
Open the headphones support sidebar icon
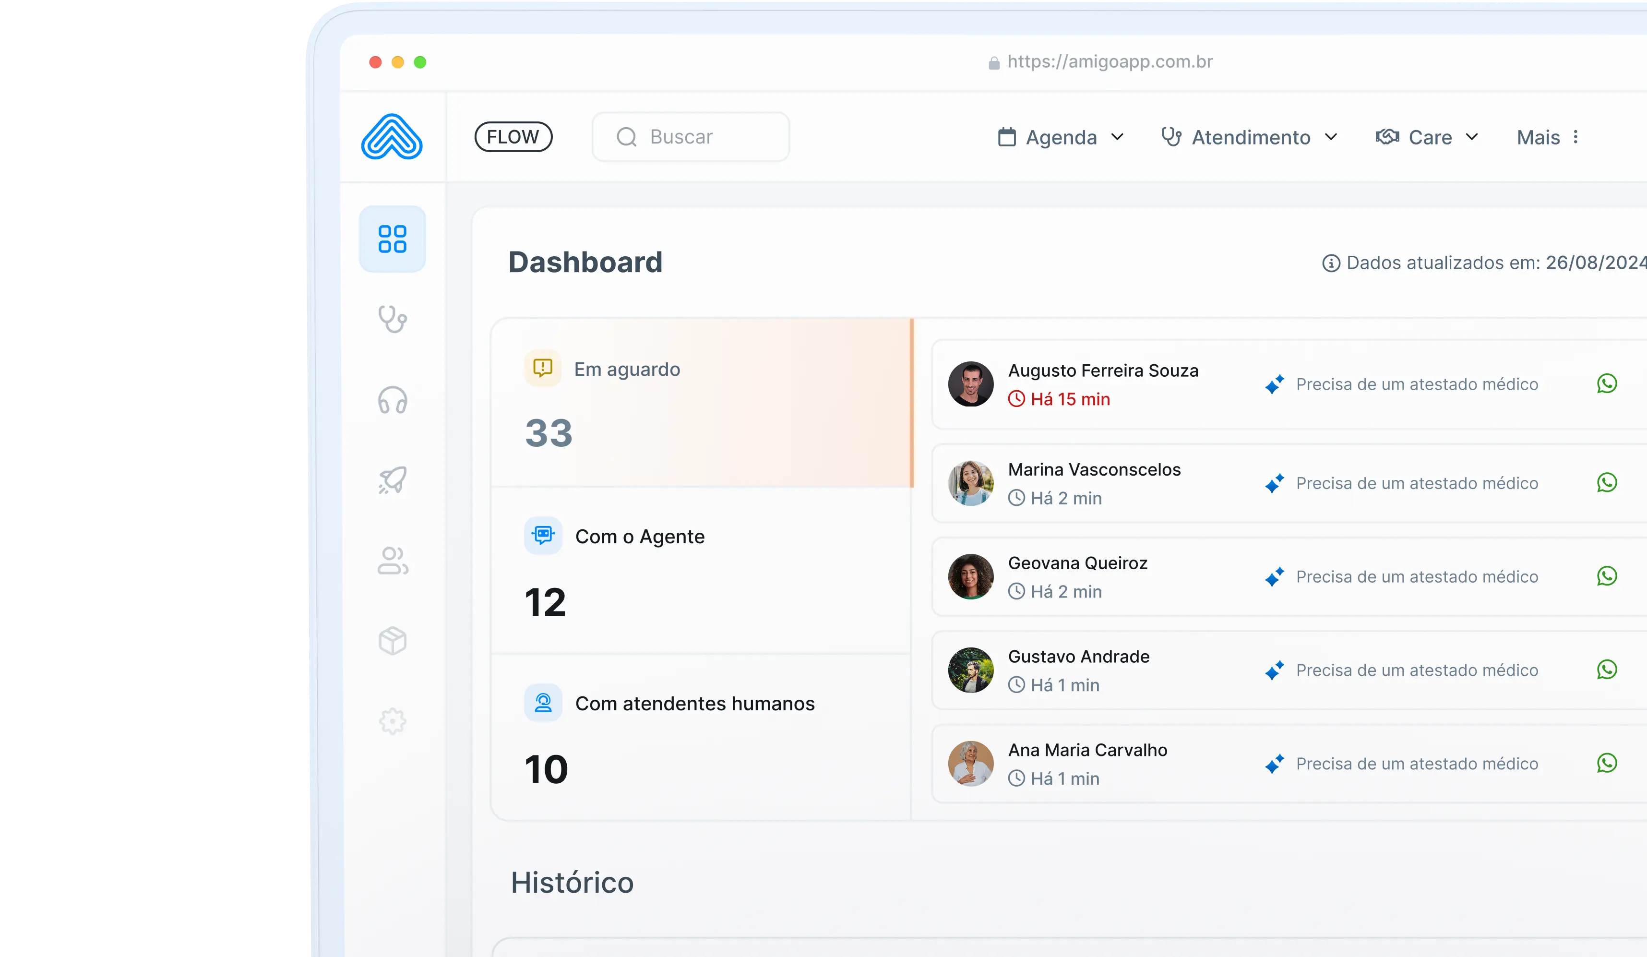point(392,400)
